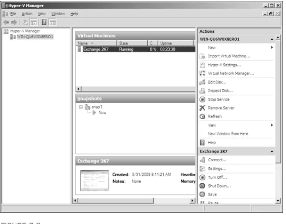The width and height of the screenshot is (286, 224).
Task: Expand the New submenu arrow
Action: pos(272,48)
